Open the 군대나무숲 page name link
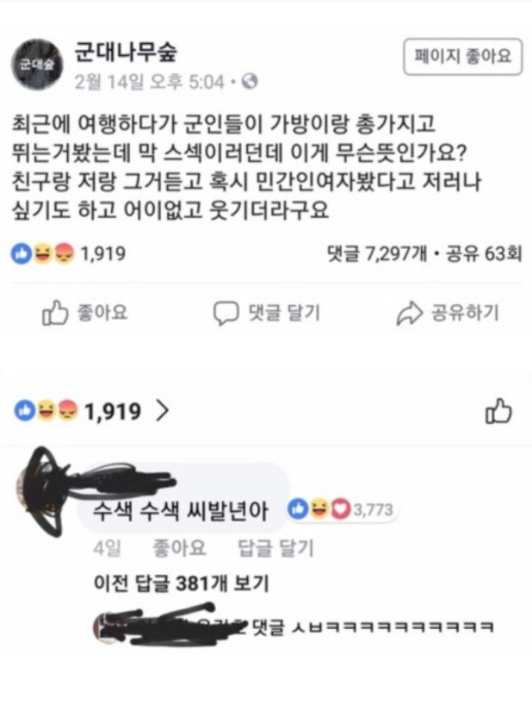Image resolution: width=532 pixels, height=717 pixels. (126, 53)
